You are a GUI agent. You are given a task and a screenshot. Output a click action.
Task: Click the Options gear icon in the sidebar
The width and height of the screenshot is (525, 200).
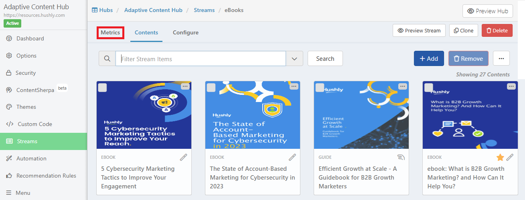tap(9, 56)
